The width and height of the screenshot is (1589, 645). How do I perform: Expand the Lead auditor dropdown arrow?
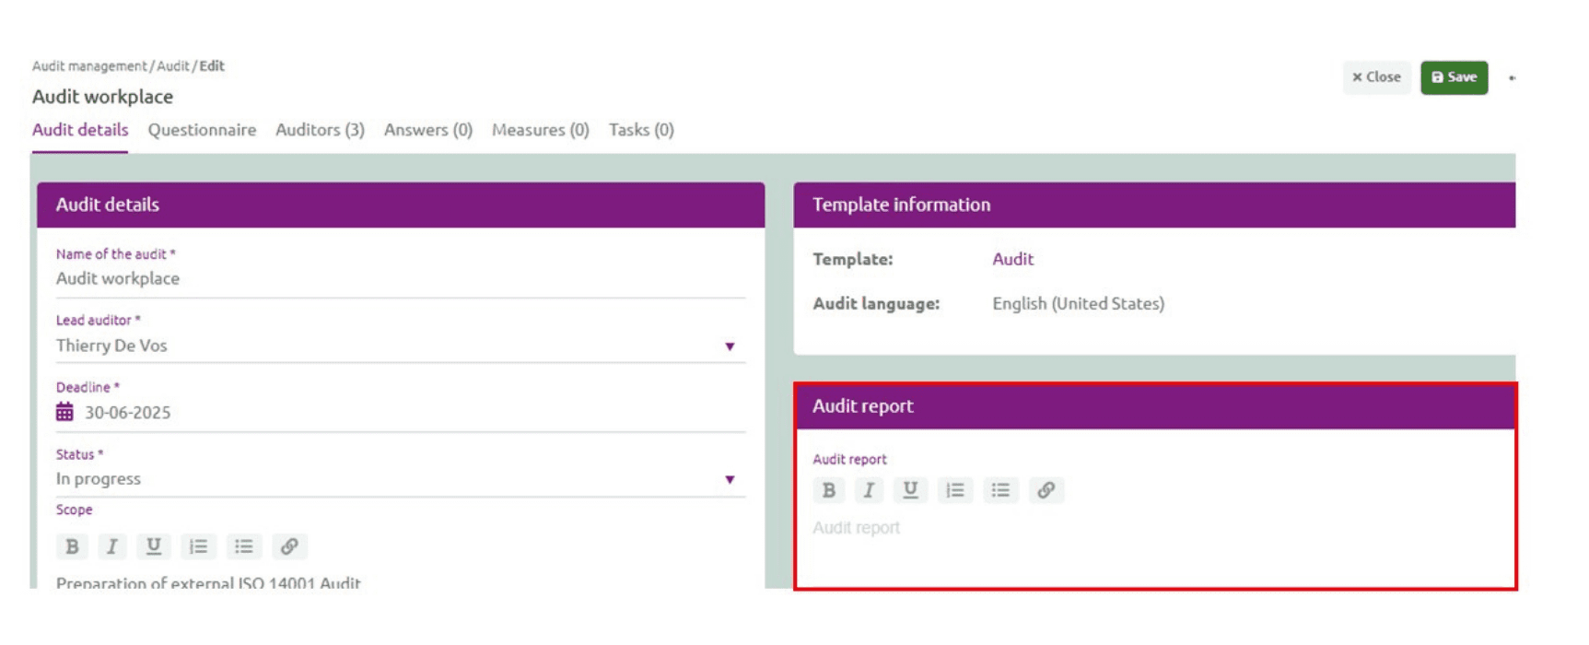point(730,346)
